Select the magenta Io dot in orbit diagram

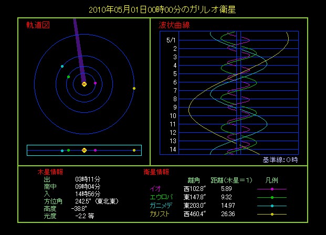pos(95,83)
